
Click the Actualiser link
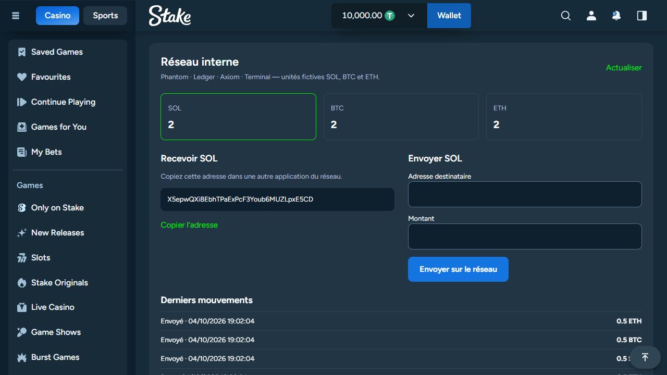[x=624, y=68]
